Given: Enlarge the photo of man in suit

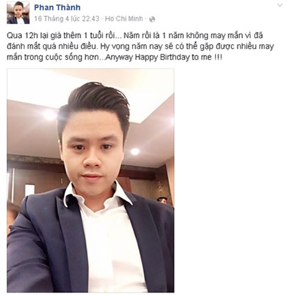Looking at the screenshot, I should tap(91, 180).
